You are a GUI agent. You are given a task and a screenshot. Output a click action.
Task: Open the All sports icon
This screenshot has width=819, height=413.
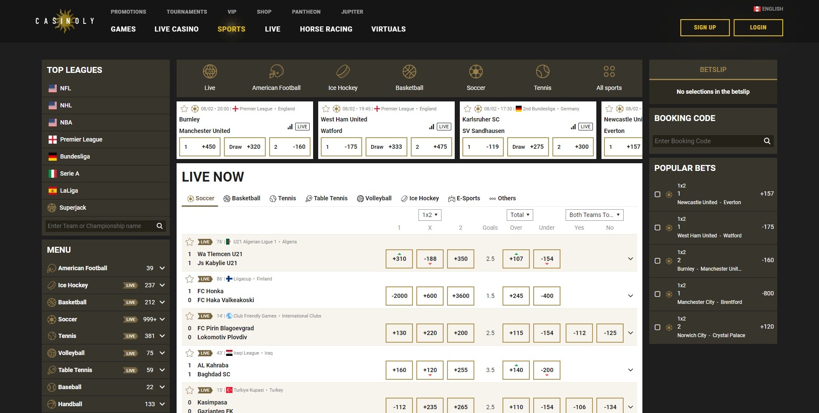pos(609,72)
